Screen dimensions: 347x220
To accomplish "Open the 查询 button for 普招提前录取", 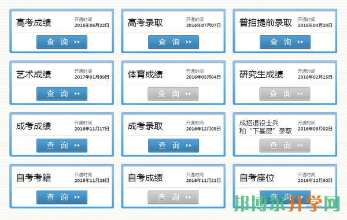I will [x=285, y=42].
